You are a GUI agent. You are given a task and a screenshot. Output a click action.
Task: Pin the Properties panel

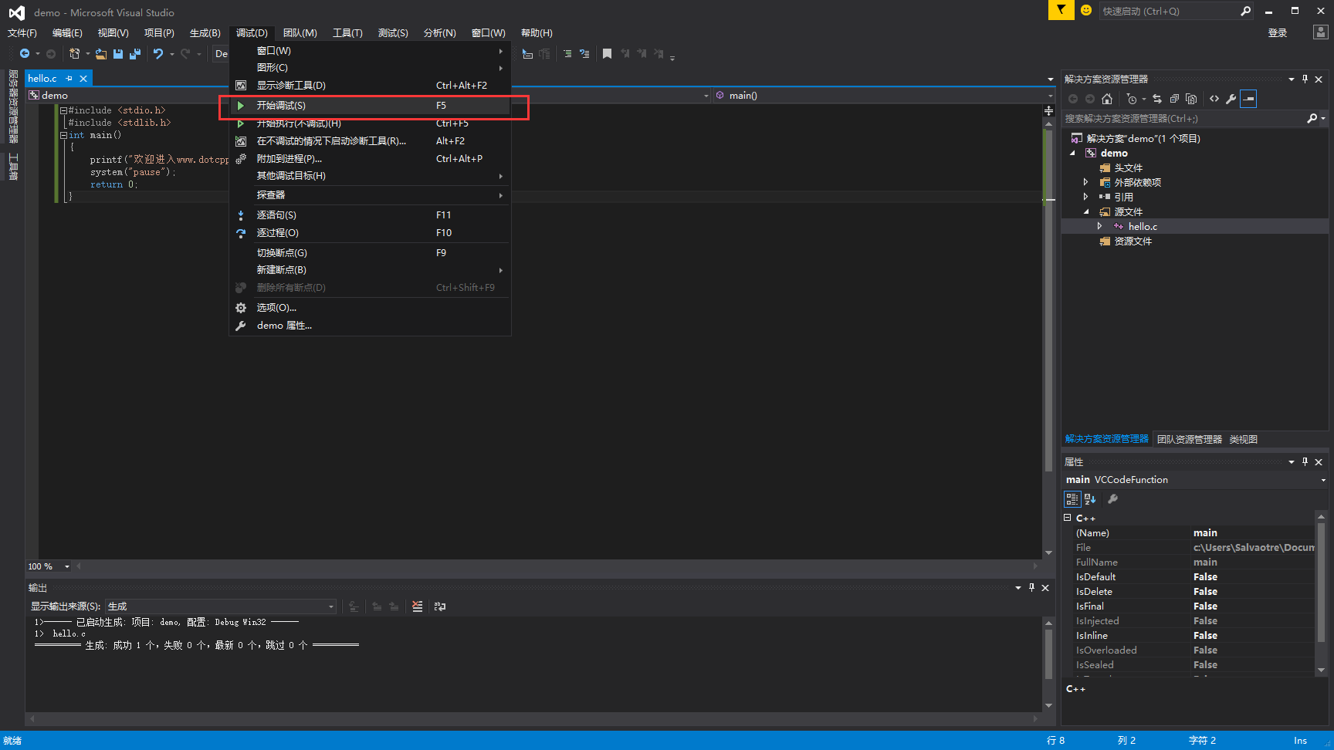click(1305, 461)
